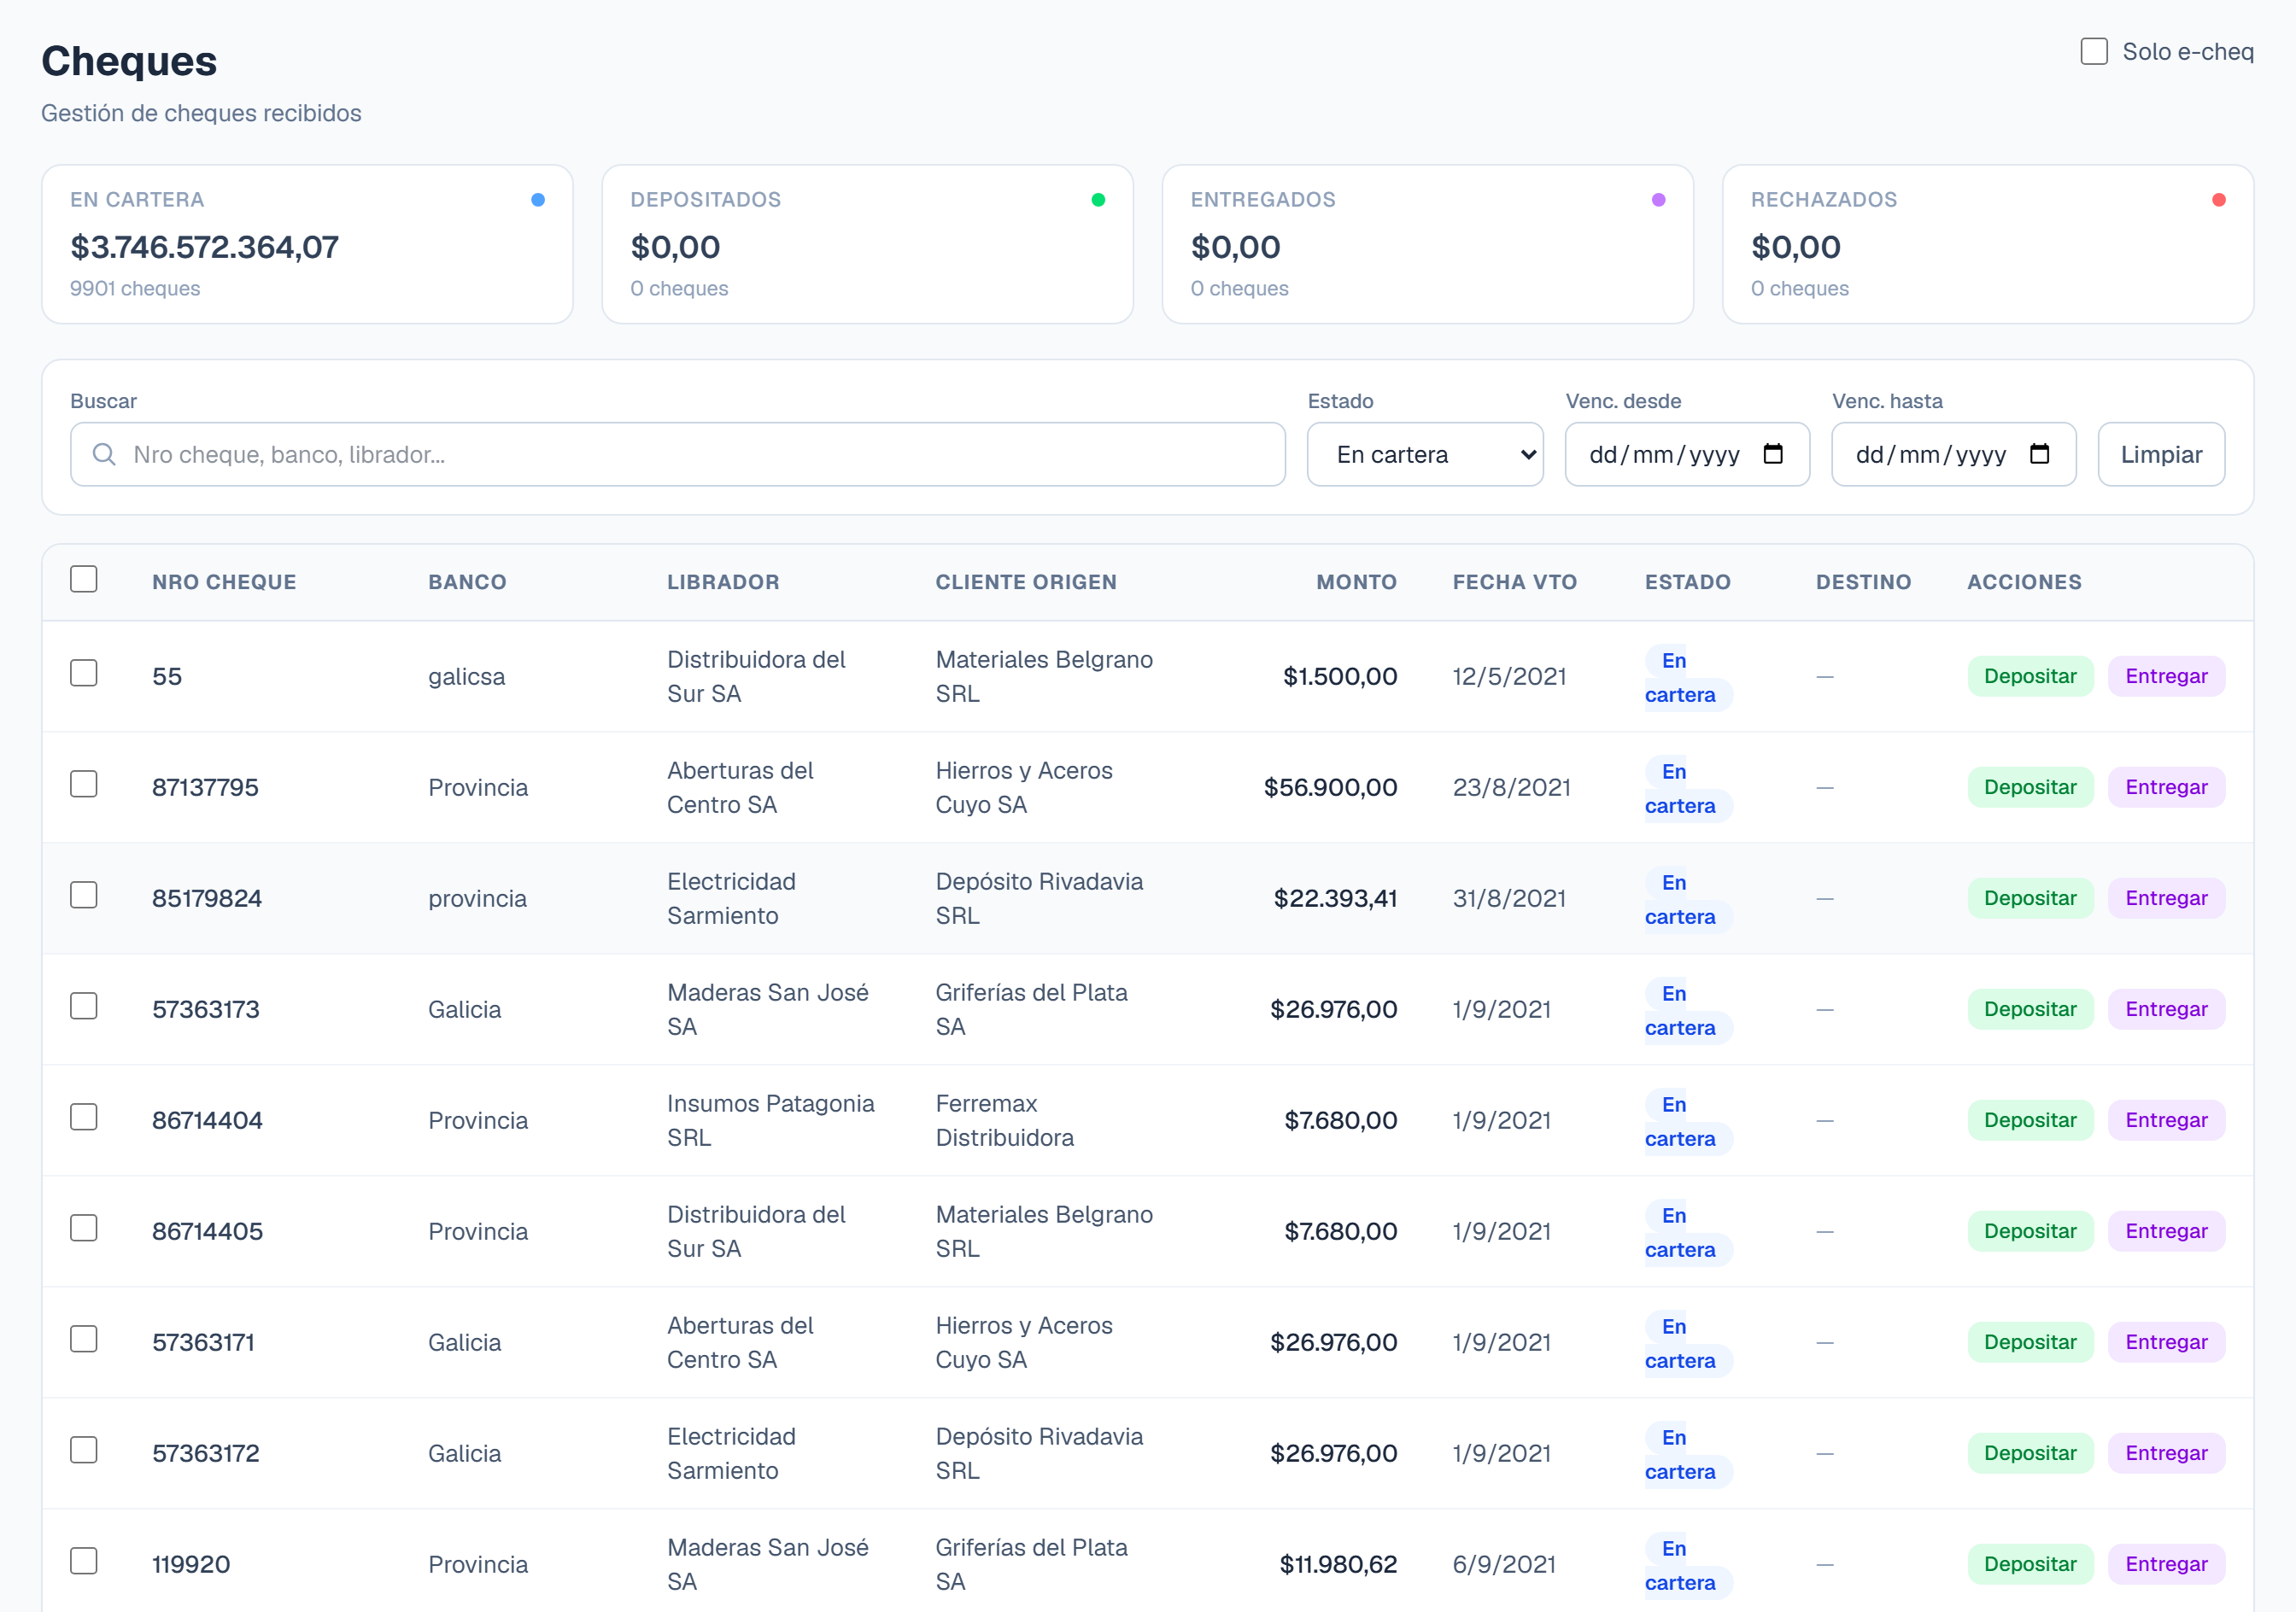Depositar cheque 119920

pos(2030,1564)
